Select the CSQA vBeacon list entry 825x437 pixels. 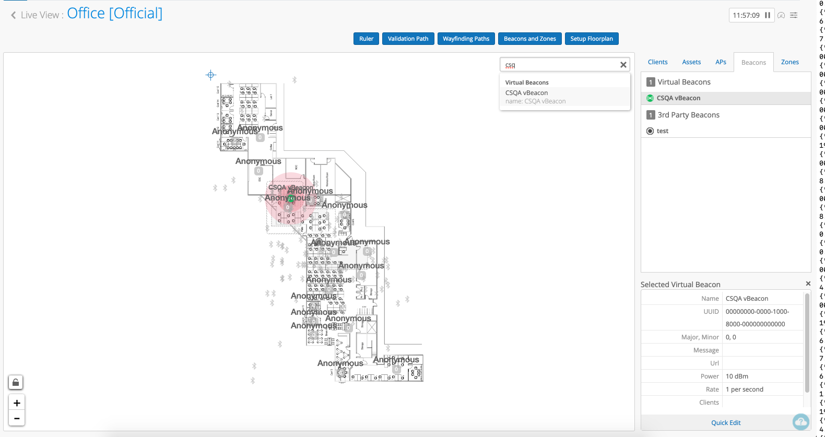[678, 98]
